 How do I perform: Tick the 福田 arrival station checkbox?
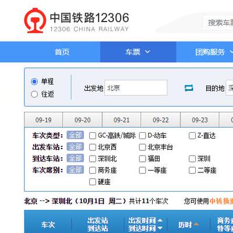[x=142, y=159]
